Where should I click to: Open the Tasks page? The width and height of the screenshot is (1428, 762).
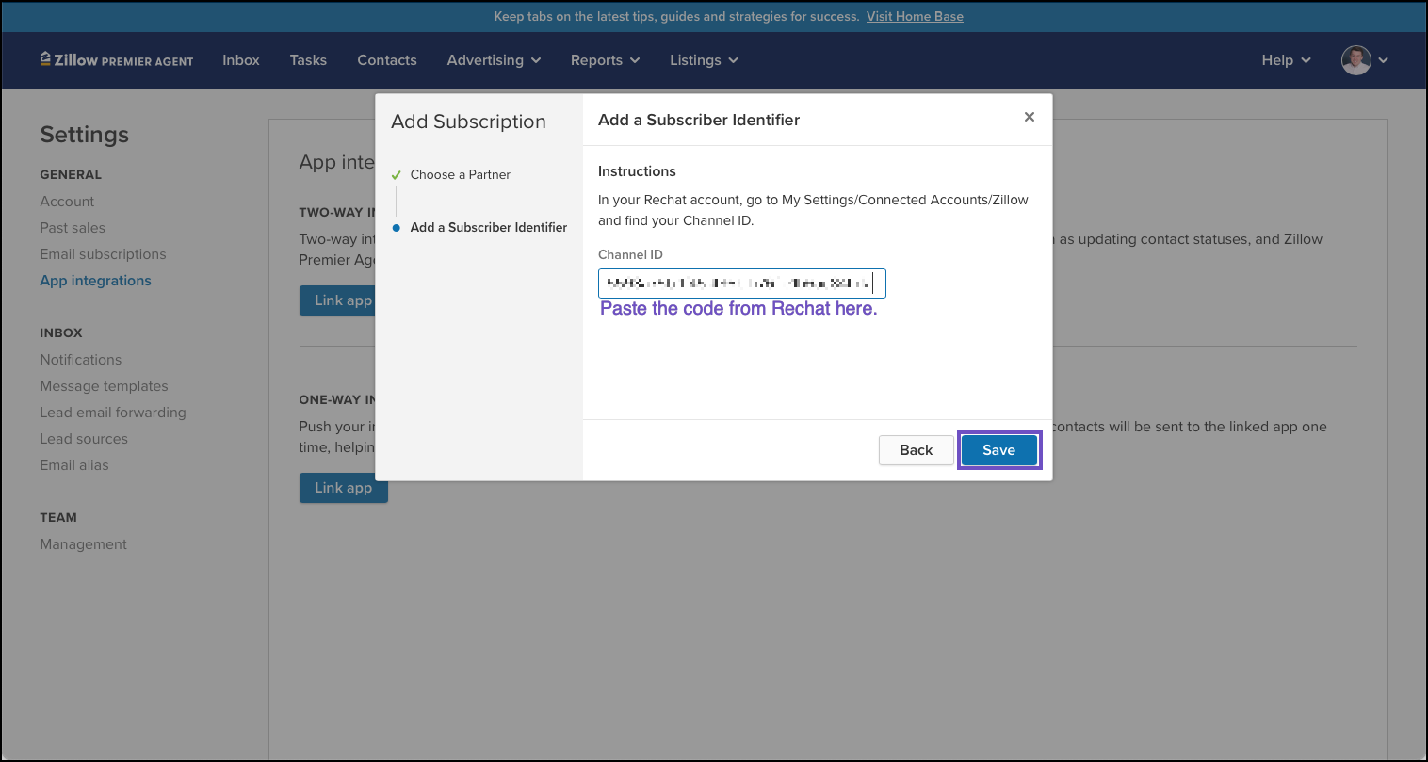pyautogui.click(x=308, y=60)
